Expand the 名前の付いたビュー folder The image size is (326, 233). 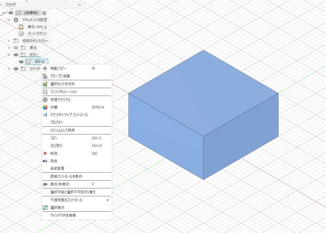[9, 41]
